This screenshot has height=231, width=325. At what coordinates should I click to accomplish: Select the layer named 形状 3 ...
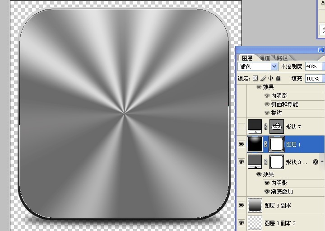(x=297, y=162)
